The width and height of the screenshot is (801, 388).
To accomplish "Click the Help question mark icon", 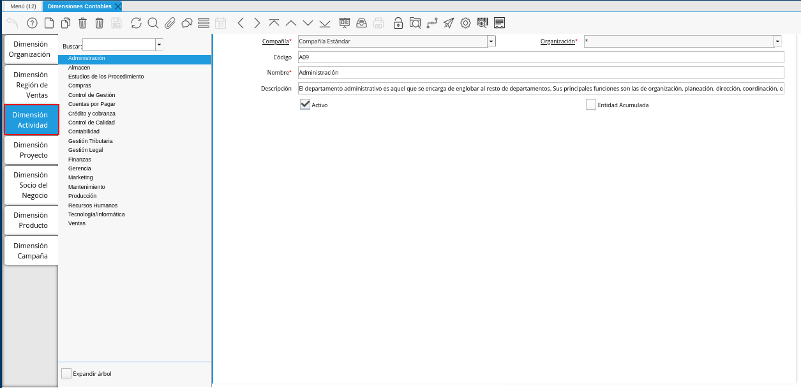I will pos(32,24).
